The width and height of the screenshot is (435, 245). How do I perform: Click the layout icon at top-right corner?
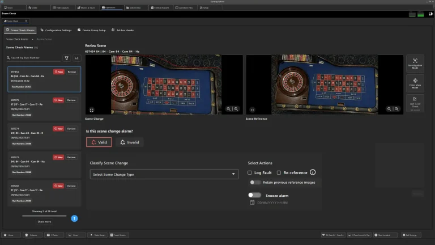(x=431, y=14)
